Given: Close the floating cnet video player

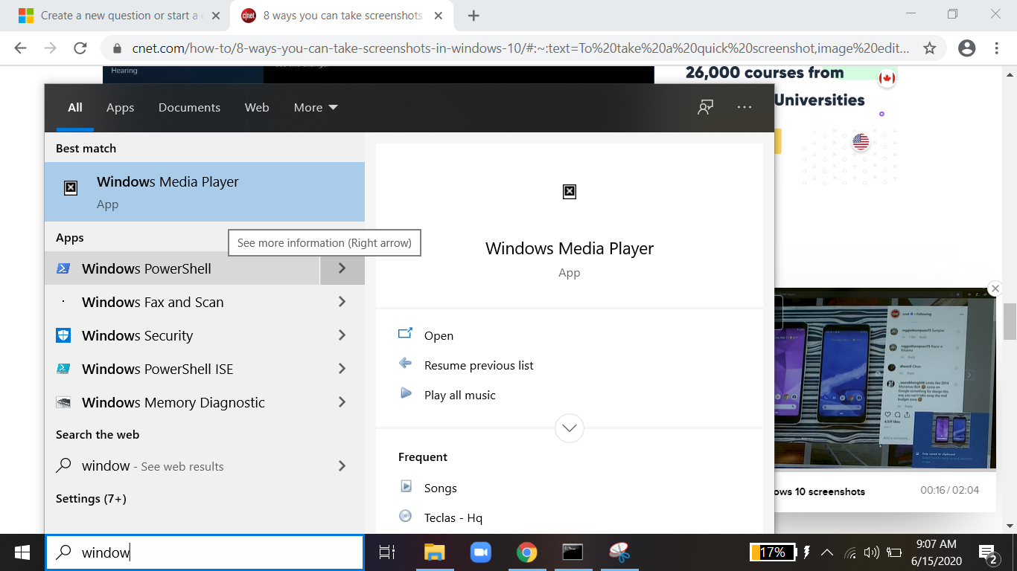Looking at the screenshot, I should click(x=995, y=288).
